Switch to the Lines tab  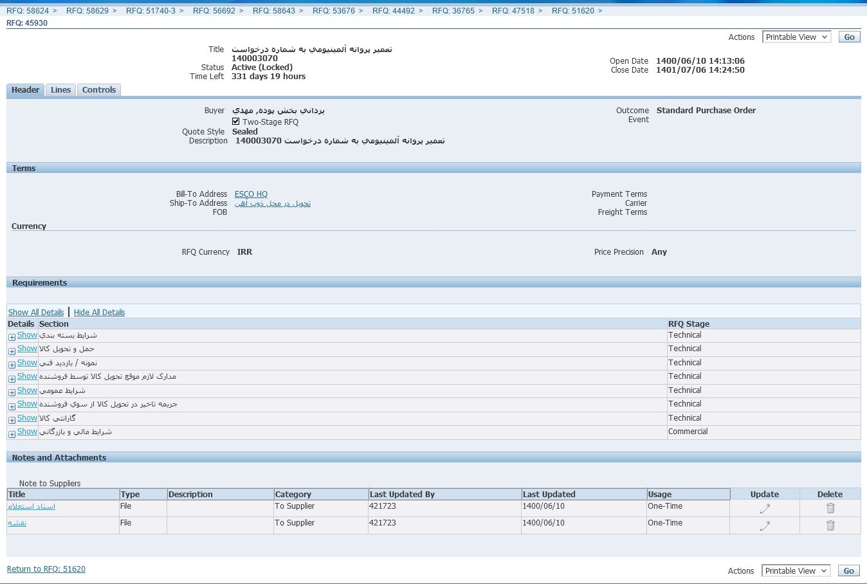[60, 90]
